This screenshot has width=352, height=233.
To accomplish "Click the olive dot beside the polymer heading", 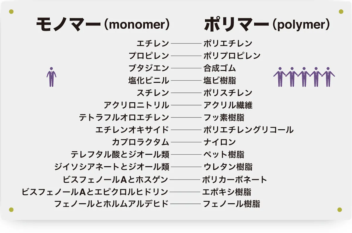I will (x=341, y=12).
